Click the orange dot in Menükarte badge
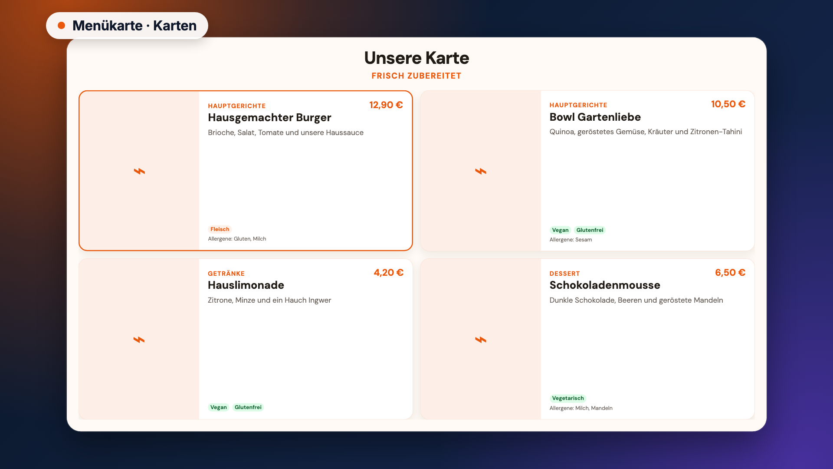833x469 pixels. coord(62,26)
